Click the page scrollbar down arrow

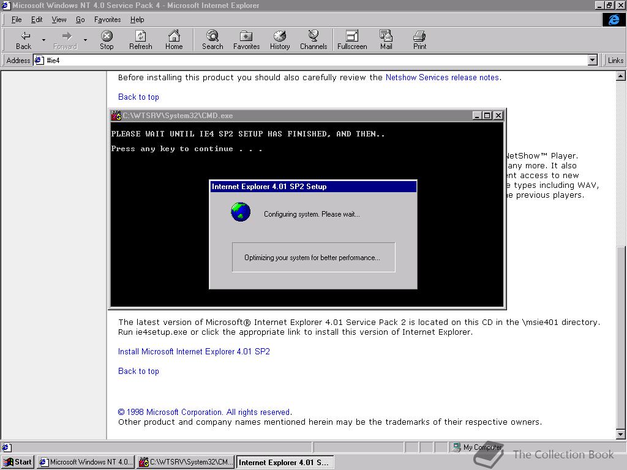click(621, 434)
